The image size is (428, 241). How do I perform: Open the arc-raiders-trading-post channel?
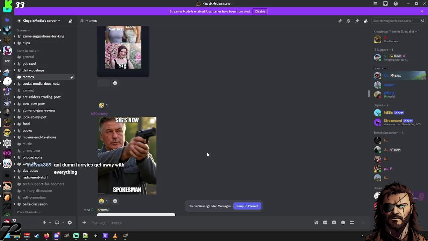tap(41, 97)
